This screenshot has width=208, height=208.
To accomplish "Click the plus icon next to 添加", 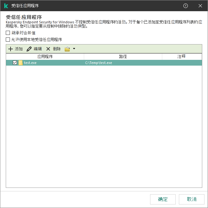I will pyautogui.click(x=11, y=49).
